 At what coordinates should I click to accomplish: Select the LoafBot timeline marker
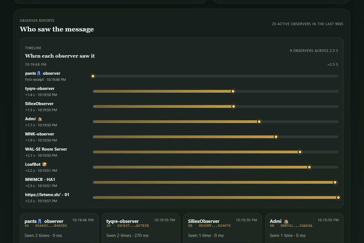click(x=309, y=167)
